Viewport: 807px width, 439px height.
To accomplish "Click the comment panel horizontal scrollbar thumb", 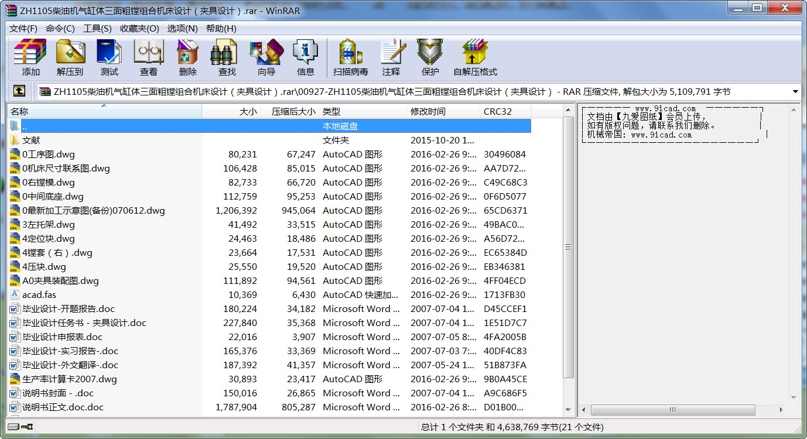I will (x=672, y=410).
